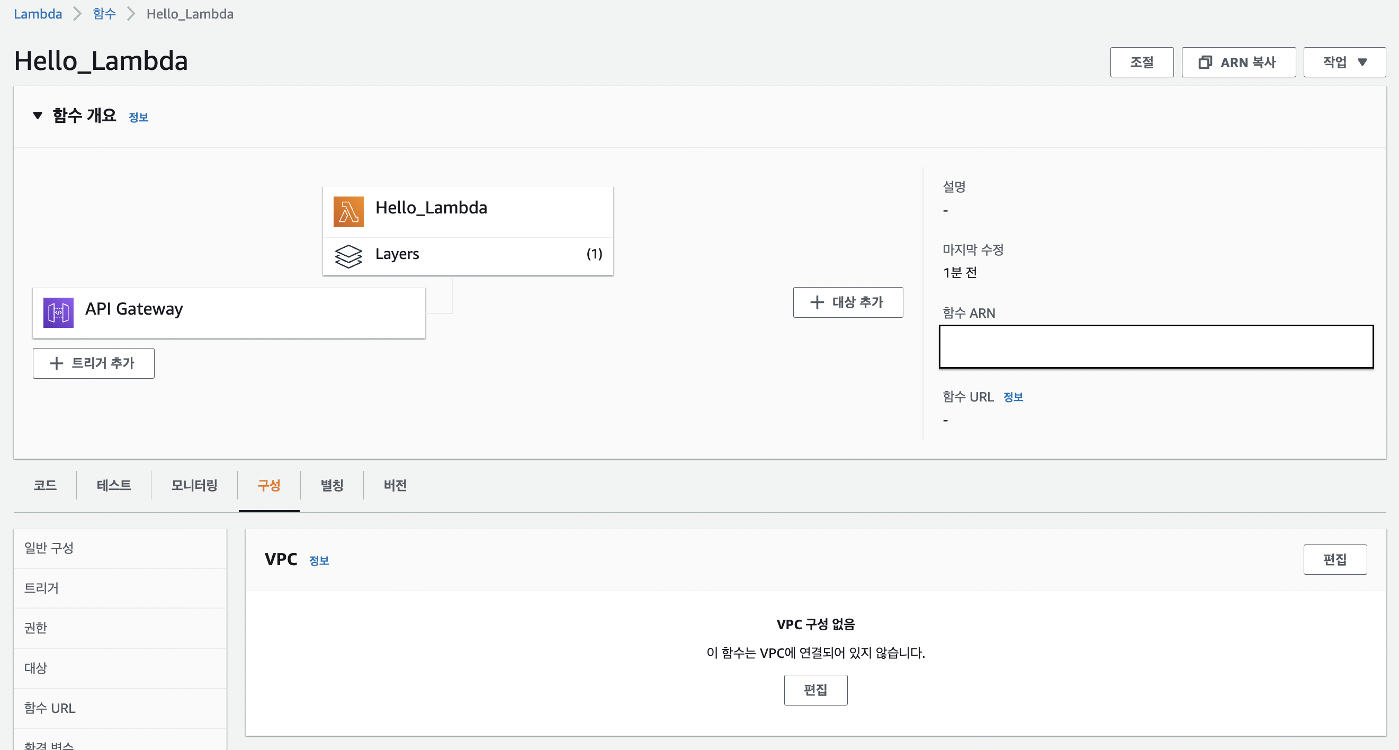1399x750 pixels.
Task: Click the Hello_Lambda breadcrumb text
Action: (x=190, y=14)
